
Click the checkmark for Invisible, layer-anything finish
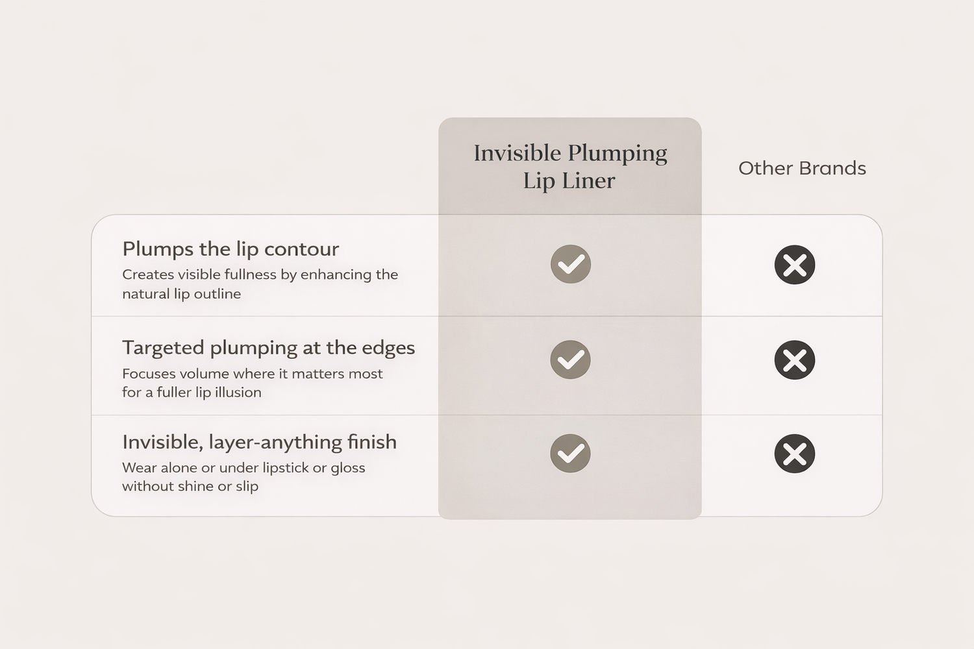click(570, 453)
